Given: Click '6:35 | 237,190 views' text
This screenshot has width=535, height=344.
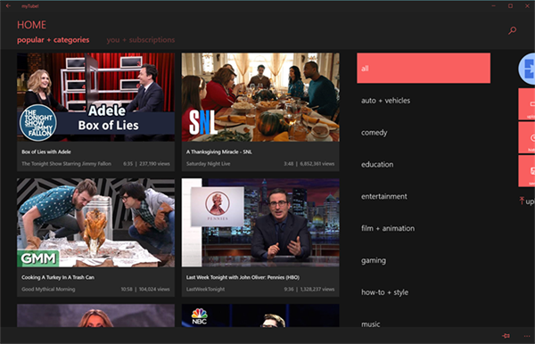Looking at the screenshot, I should click(x=146, y=164).
